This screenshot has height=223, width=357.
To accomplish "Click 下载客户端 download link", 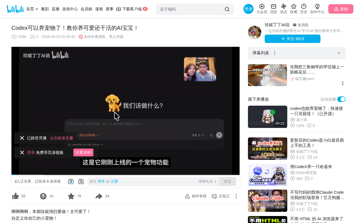I will tap(132, 9).
